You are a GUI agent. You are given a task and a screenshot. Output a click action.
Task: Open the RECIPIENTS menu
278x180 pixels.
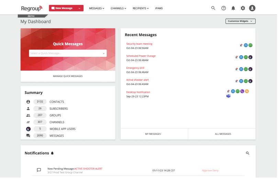tap(141, 8)
